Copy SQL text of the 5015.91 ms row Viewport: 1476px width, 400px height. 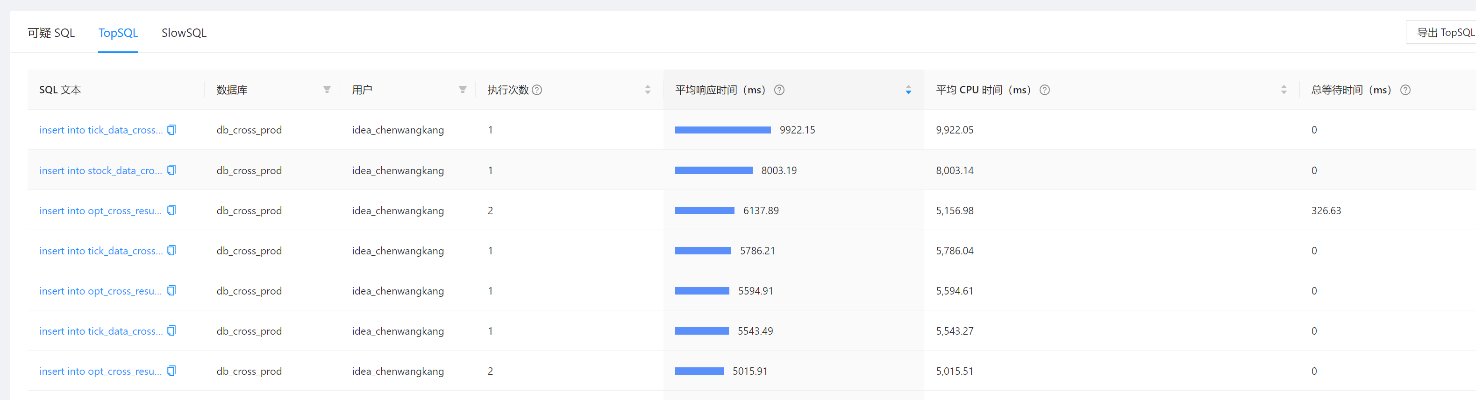[x=171, y=371]
